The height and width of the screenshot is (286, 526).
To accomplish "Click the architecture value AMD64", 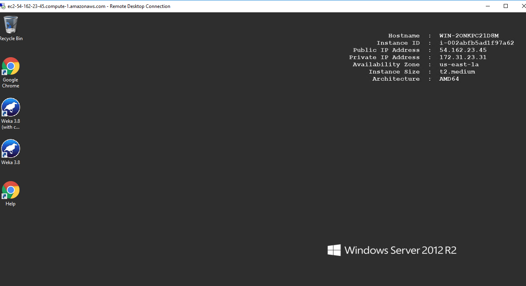I will point(449,79).
